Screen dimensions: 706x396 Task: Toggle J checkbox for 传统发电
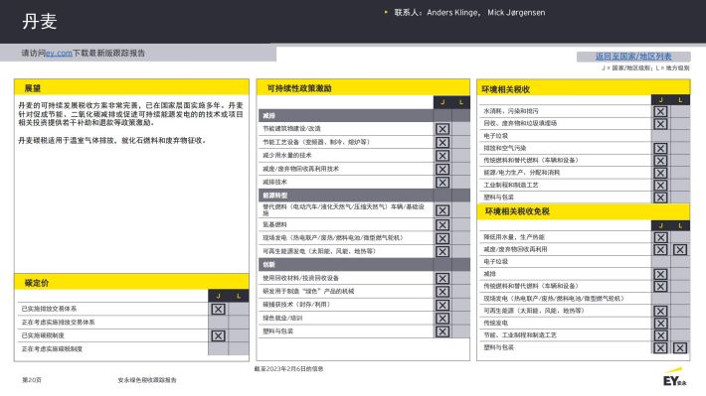point(660,324)
